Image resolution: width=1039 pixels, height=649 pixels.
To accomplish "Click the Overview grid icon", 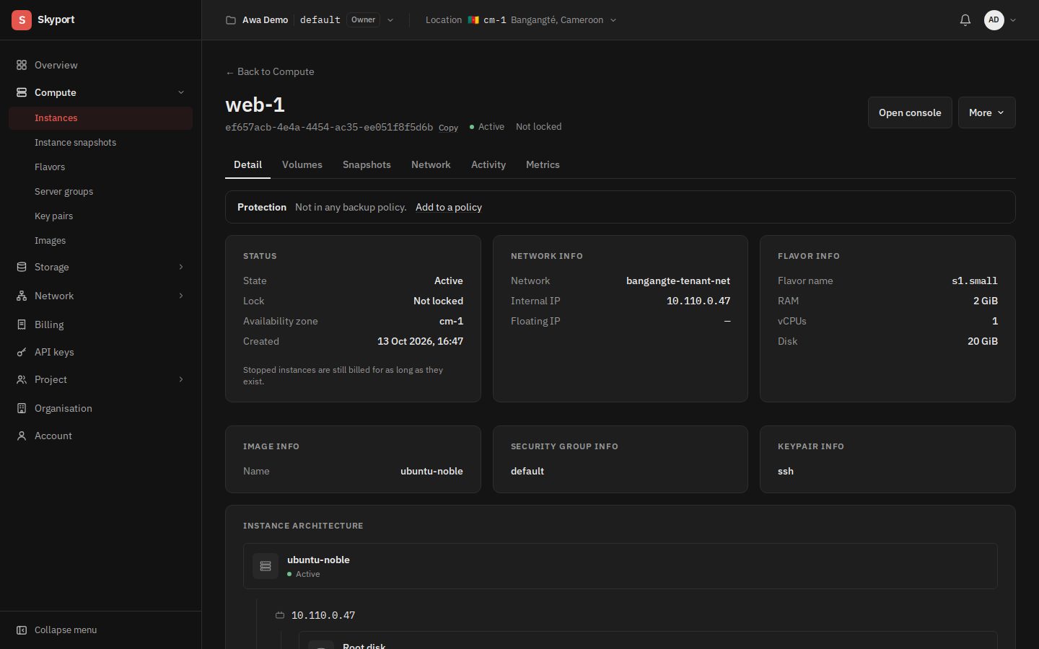I will (x=22, y=65).
